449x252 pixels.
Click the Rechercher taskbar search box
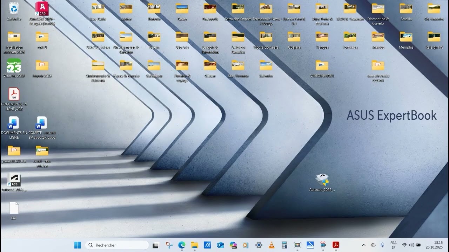click(117, 245)
